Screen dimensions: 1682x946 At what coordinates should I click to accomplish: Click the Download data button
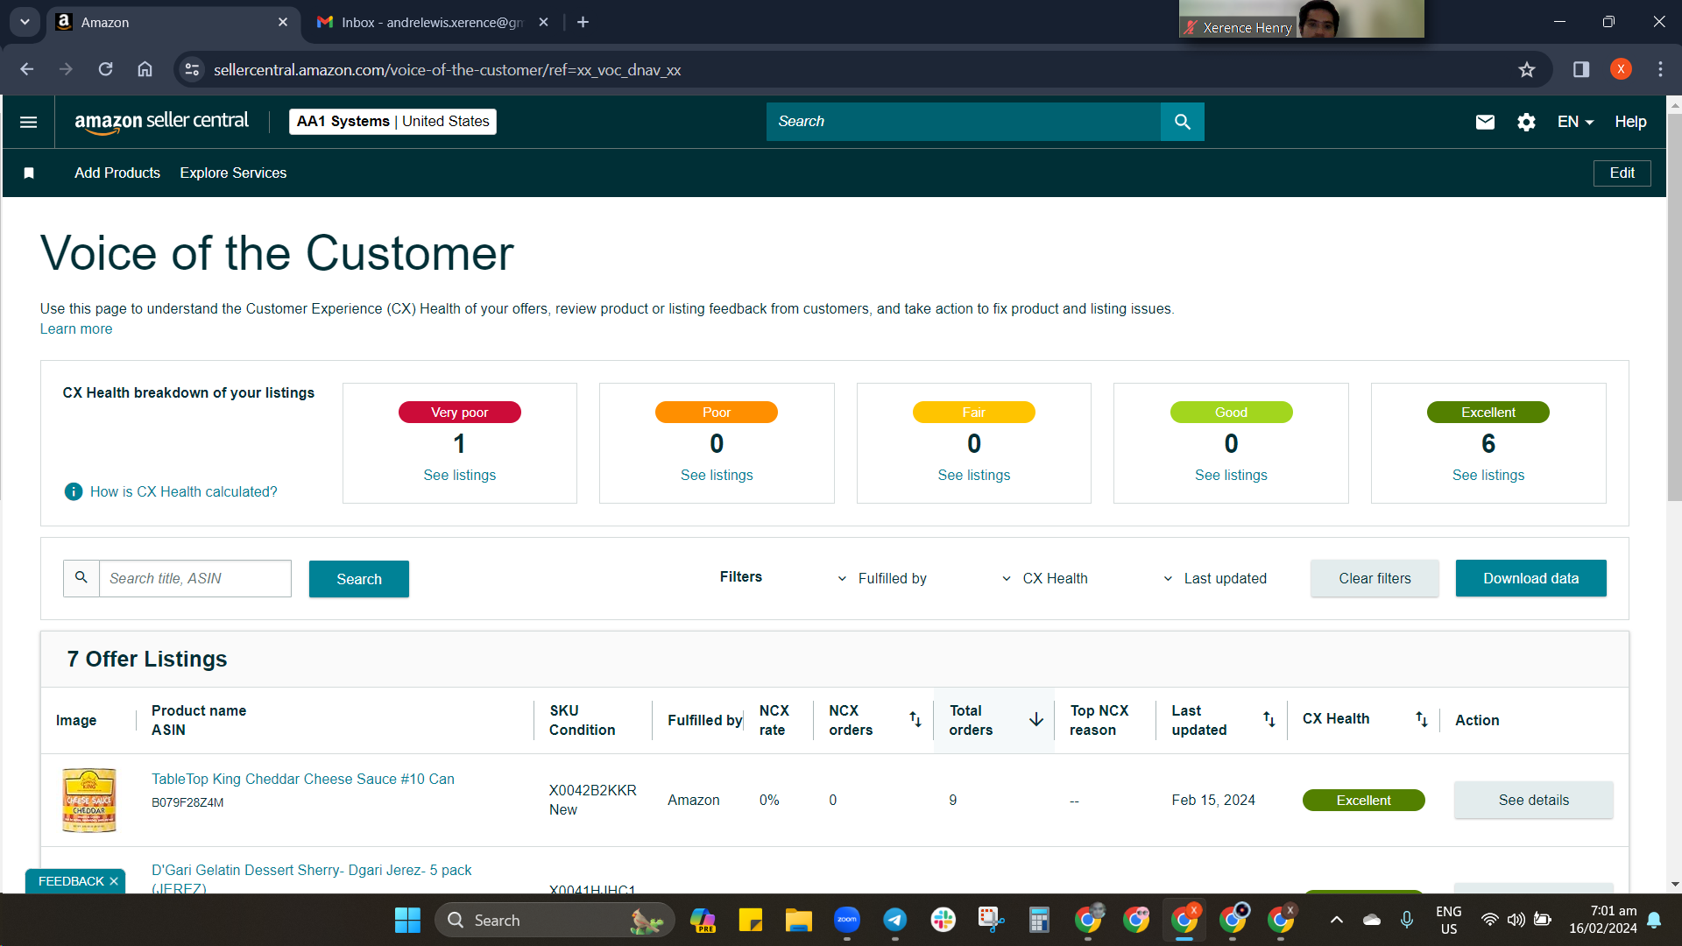coord(1530,578)
